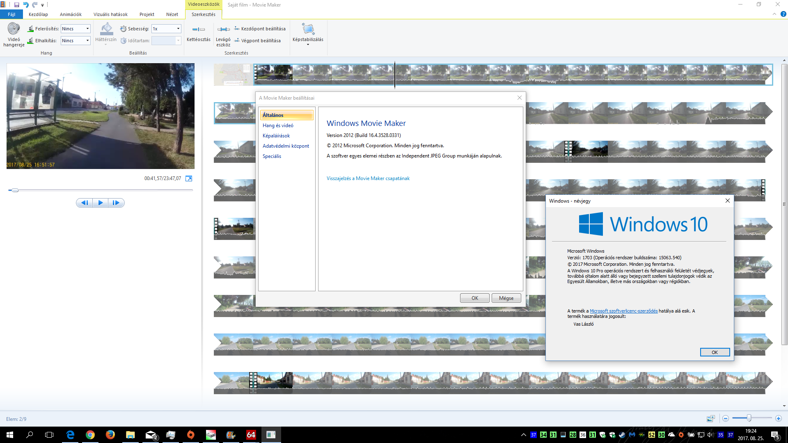This screenshot has height=443, width=788.
Task: Click the video preview monitor
Action: pos(101,116)
